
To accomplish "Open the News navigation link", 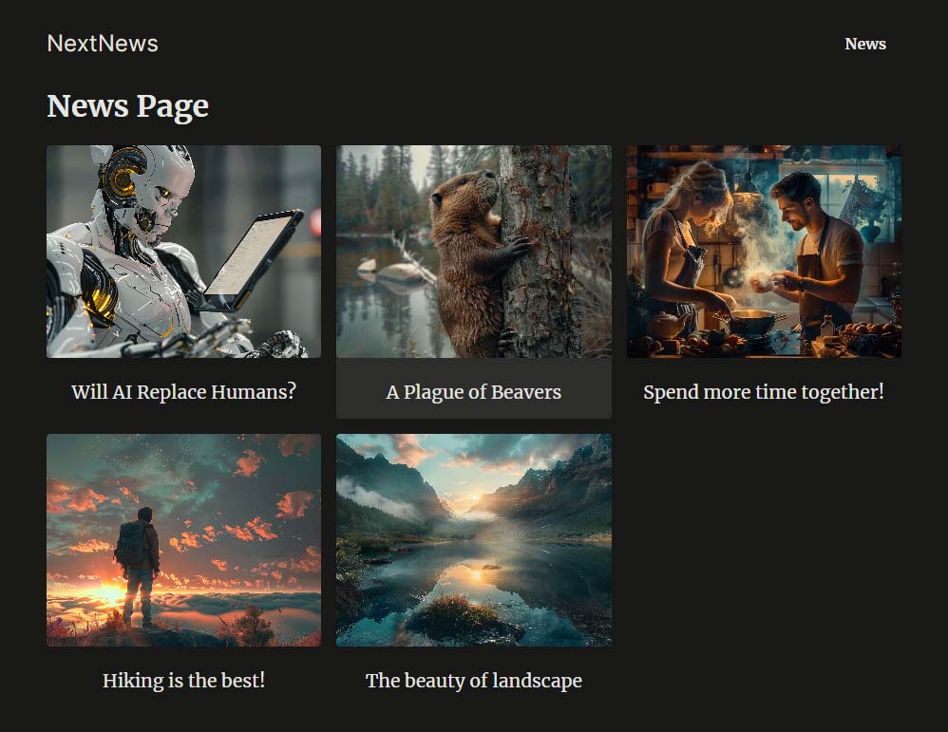I will point(864,44).
